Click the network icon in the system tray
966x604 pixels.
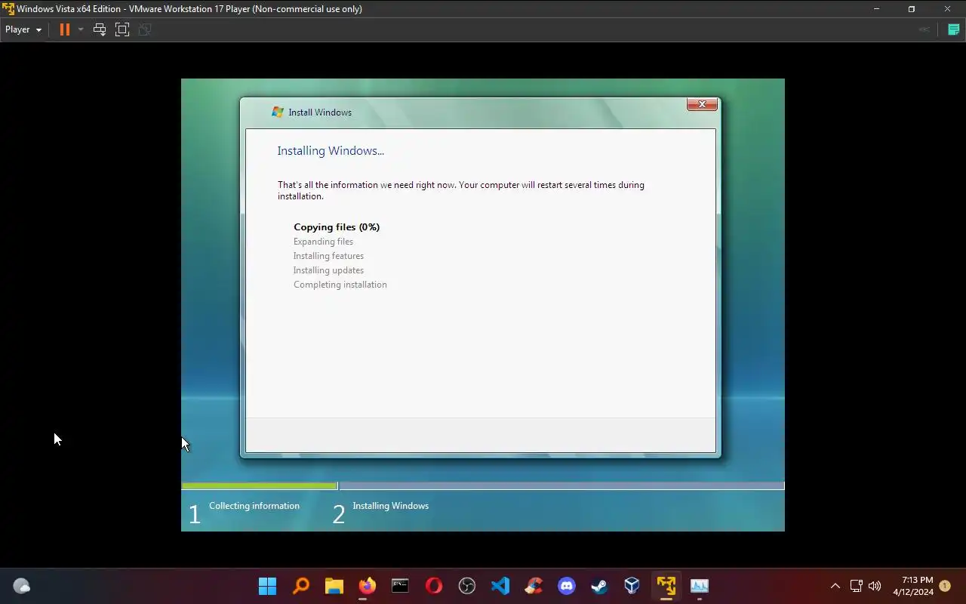tap(856, 586)
